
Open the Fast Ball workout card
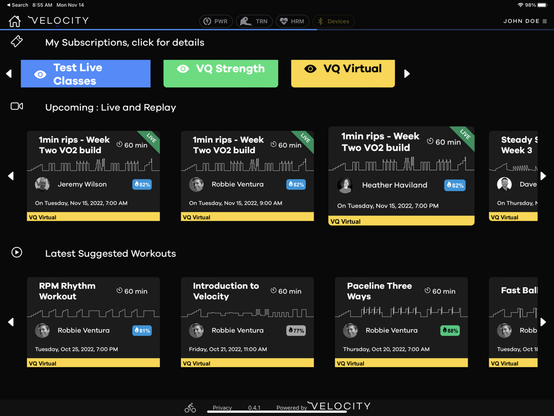coord(513,322)
